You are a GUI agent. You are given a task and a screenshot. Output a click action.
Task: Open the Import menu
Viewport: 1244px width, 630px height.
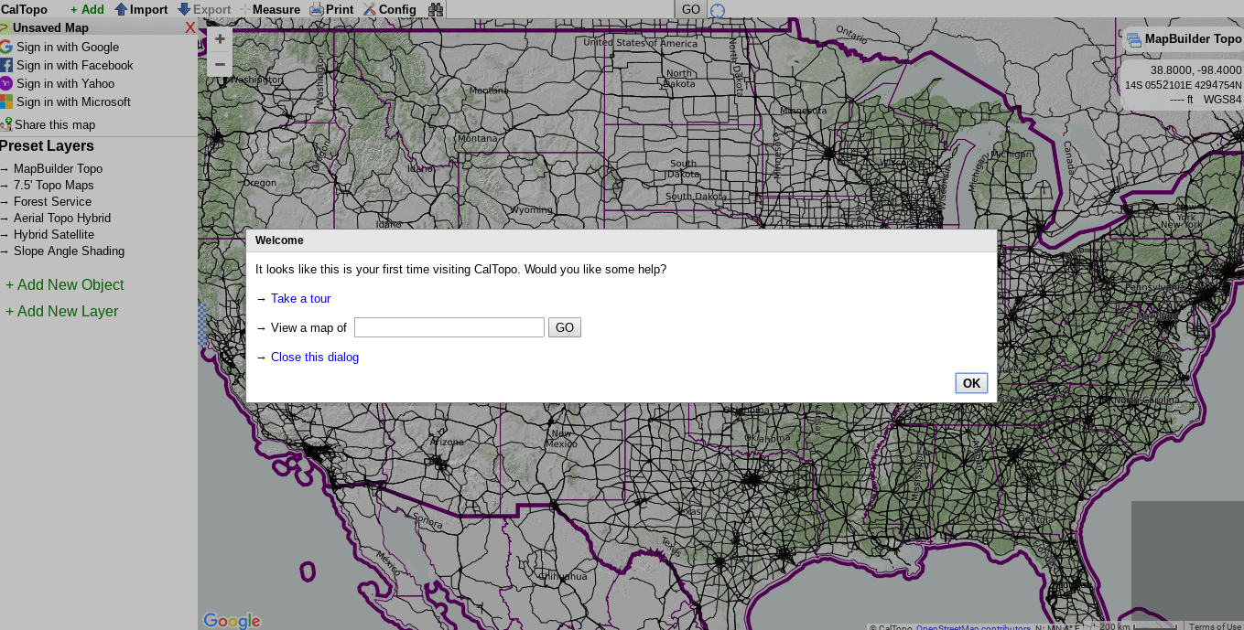point(141,9)
